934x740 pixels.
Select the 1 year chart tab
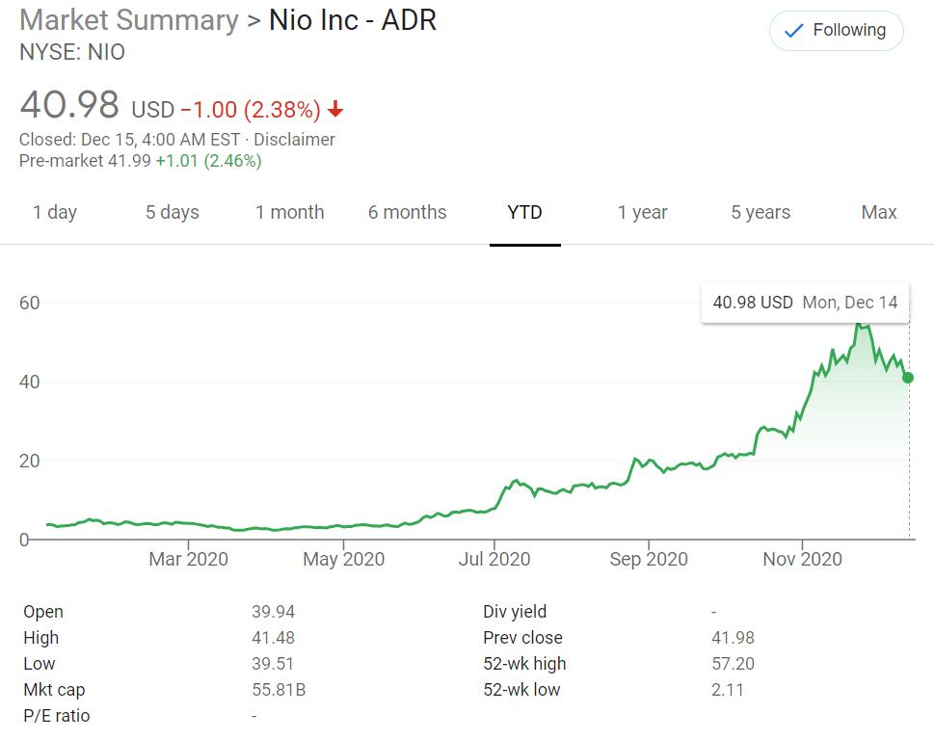pos(642,212)
